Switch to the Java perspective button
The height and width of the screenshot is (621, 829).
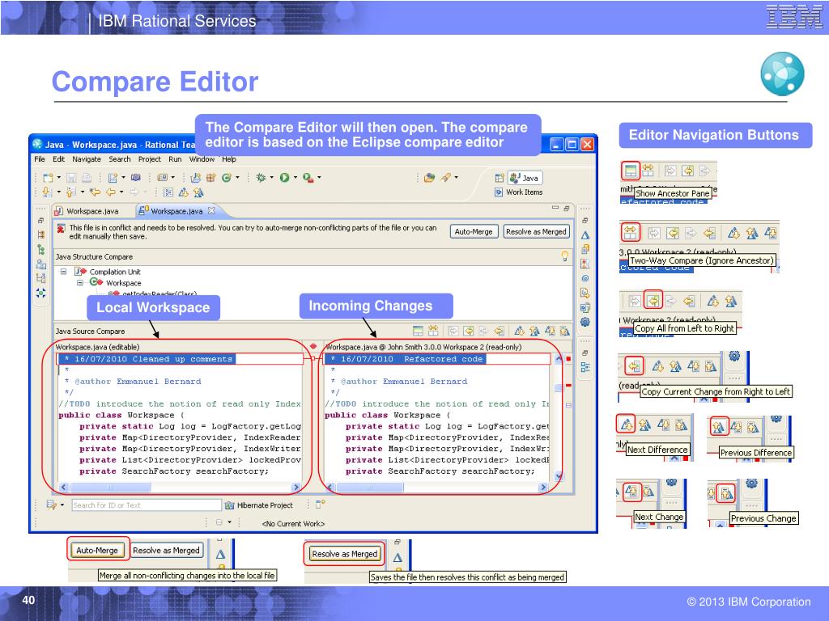pos(525,178)
